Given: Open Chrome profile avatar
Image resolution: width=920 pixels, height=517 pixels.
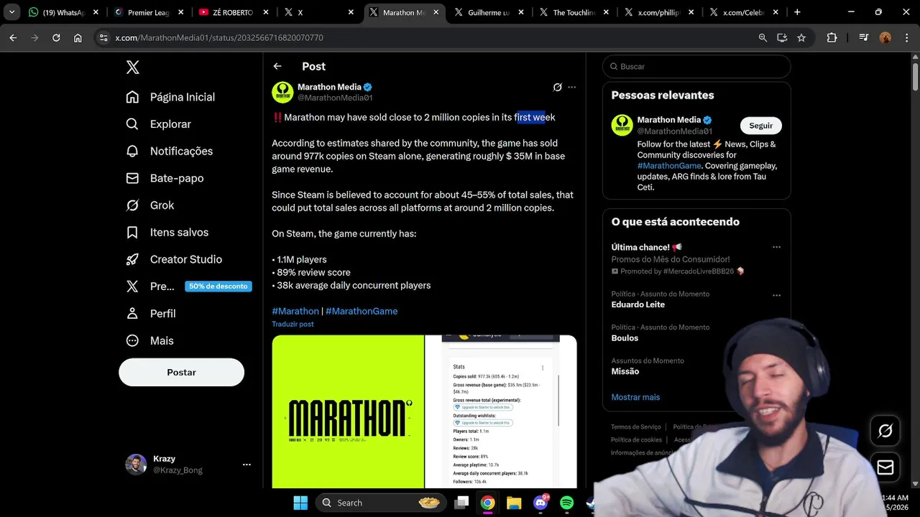Looking at the screenshot, I should tap(885, 37).
